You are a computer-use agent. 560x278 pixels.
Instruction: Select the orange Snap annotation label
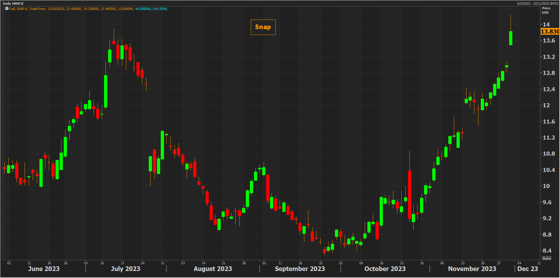263,27
